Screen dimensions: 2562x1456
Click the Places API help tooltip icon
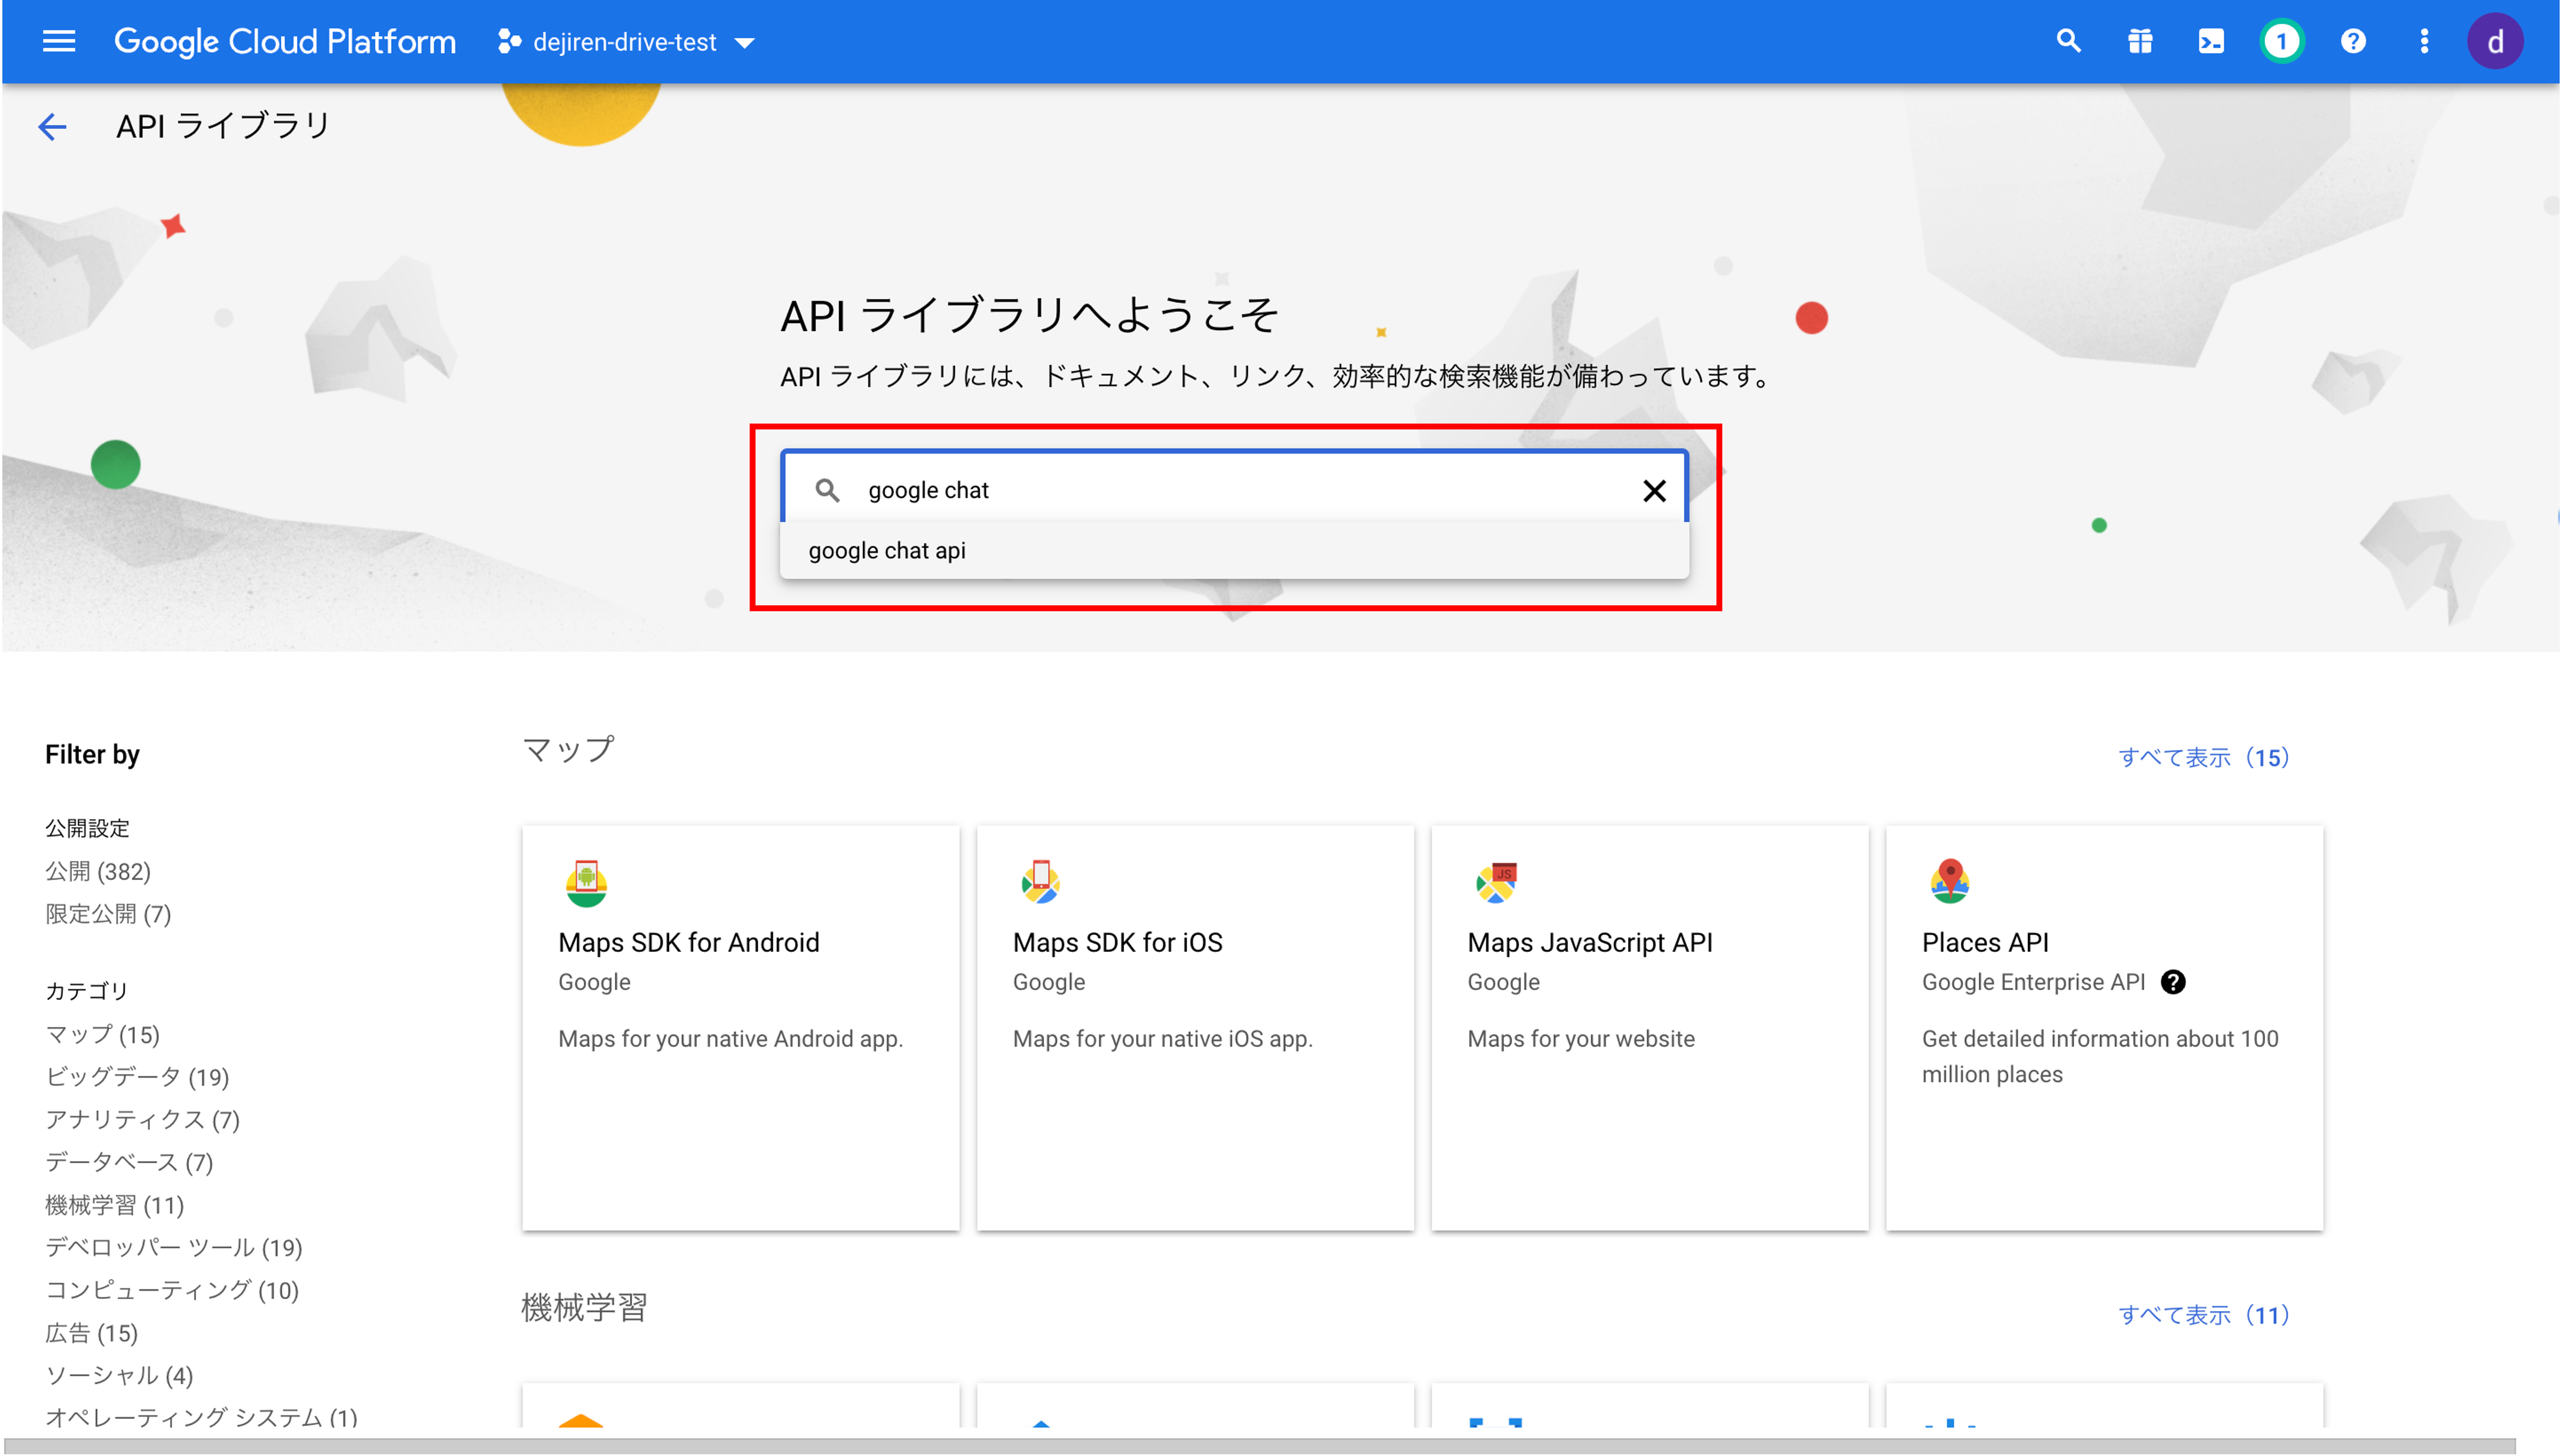2173,982
